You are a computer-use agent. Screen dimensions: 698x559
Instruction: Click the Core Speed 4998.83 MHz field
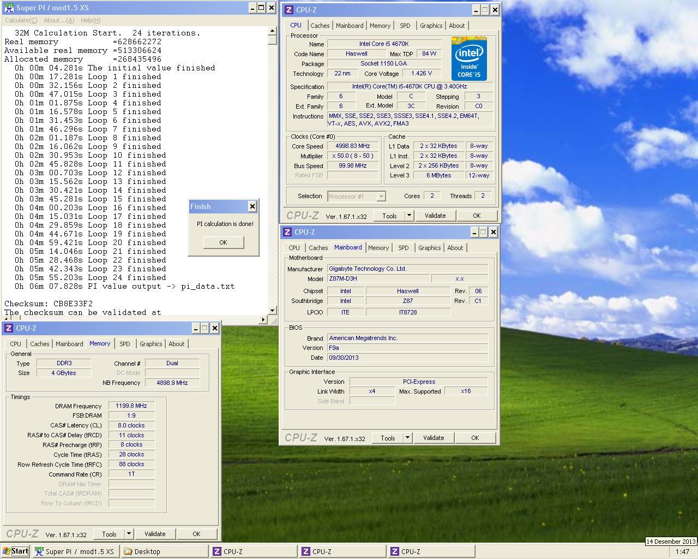point(353,146)
